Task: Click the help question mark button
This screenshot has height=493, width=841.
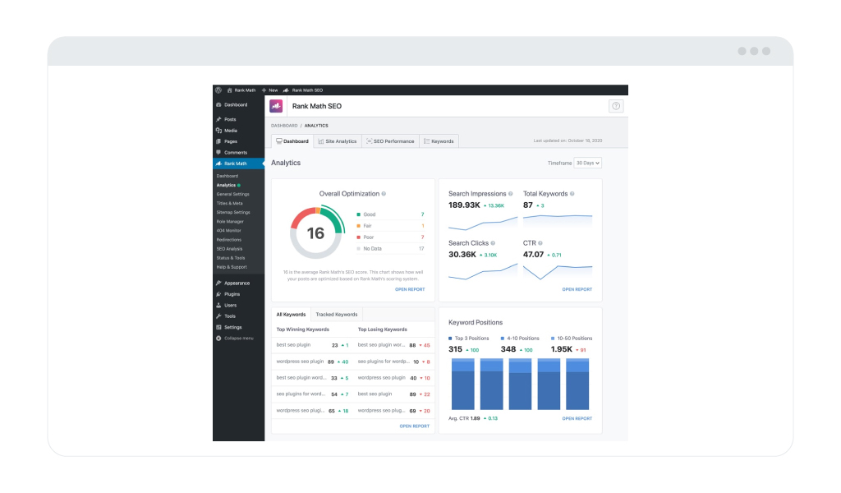Action: [616, 106]
